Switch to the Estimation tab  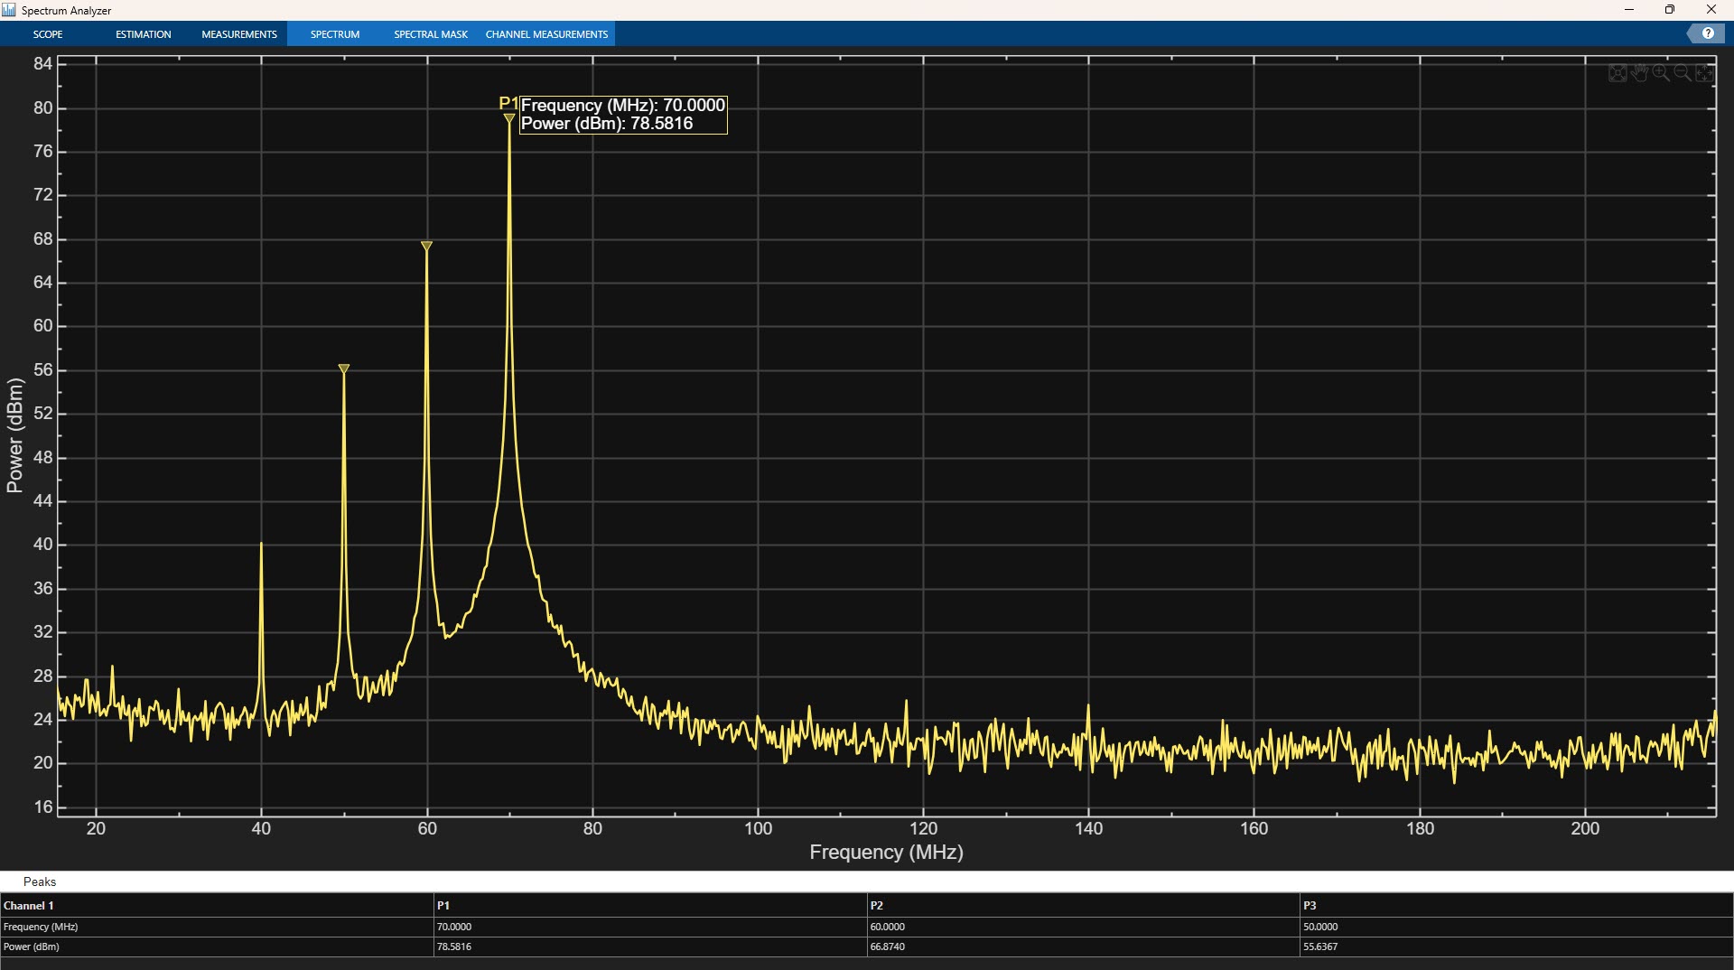(143, 34)
